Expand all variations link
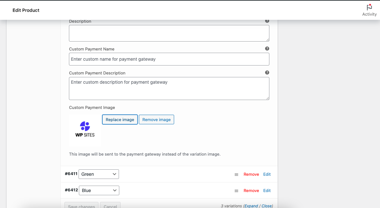380x208 pixels. [x=251, y=206]
